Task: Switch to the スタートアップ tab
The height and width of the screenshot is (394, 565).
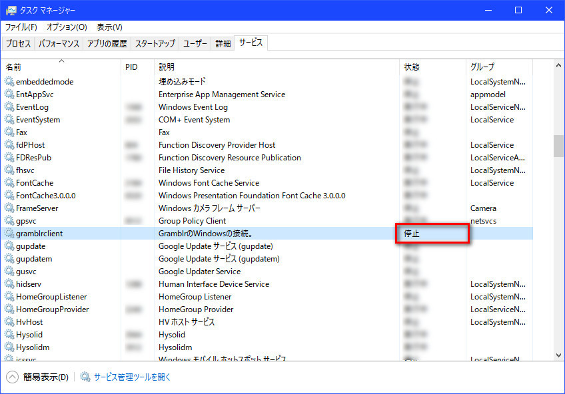Action: (155, 44)
